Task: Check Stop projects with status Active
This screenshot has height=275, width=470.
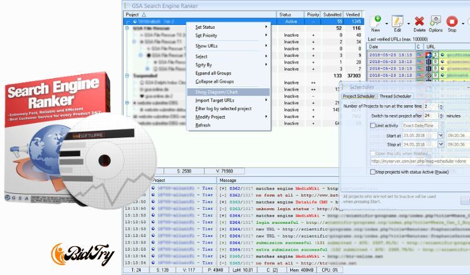Action: tap(373, 171)
